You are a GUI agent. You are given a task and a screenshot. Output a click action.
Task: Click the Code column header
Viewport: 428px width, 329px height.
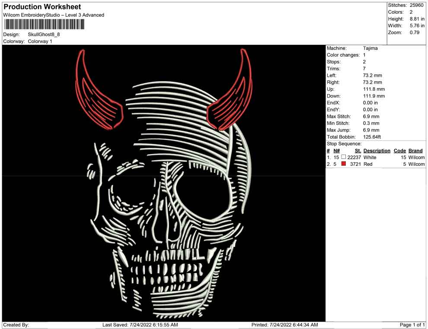point(399,151)
